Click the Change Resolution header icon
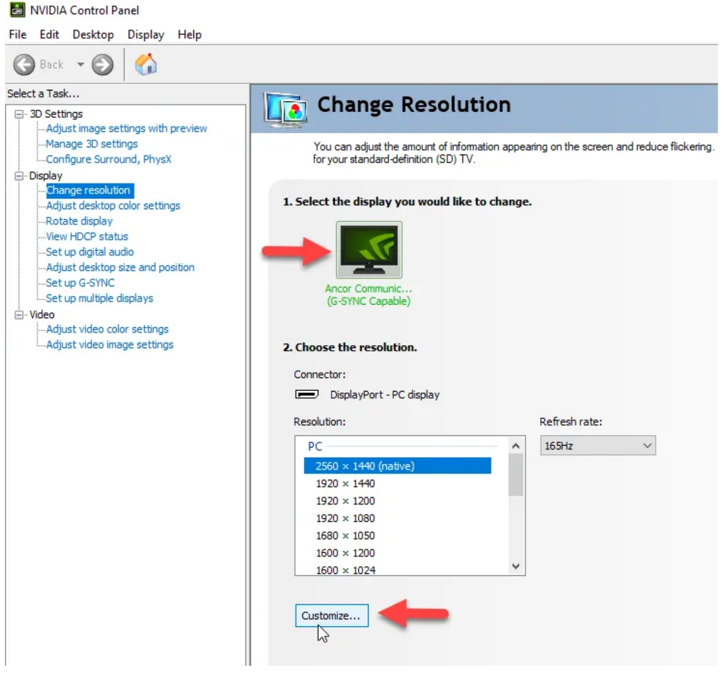The width and height of the screenshot is (728, 686). click(x=285, y=109)
